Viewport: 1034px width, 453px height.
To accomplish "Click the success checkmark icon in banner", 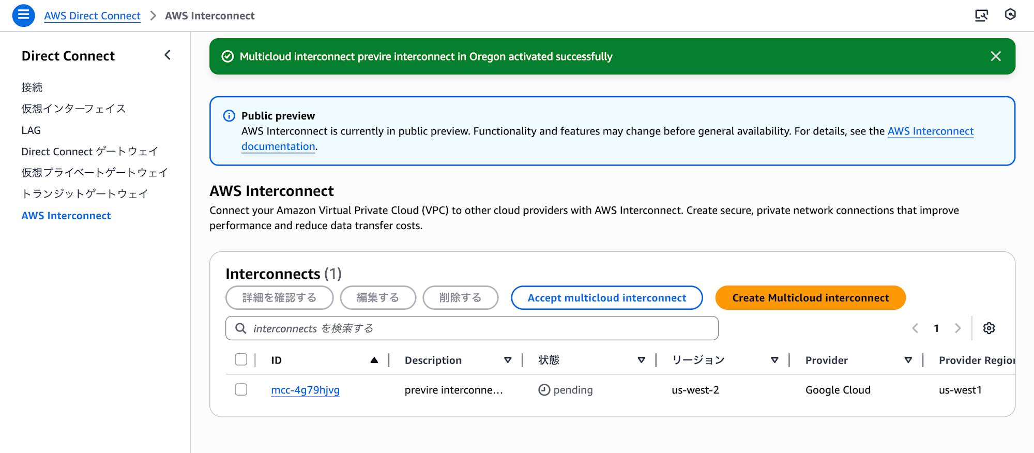I will 227,56.
